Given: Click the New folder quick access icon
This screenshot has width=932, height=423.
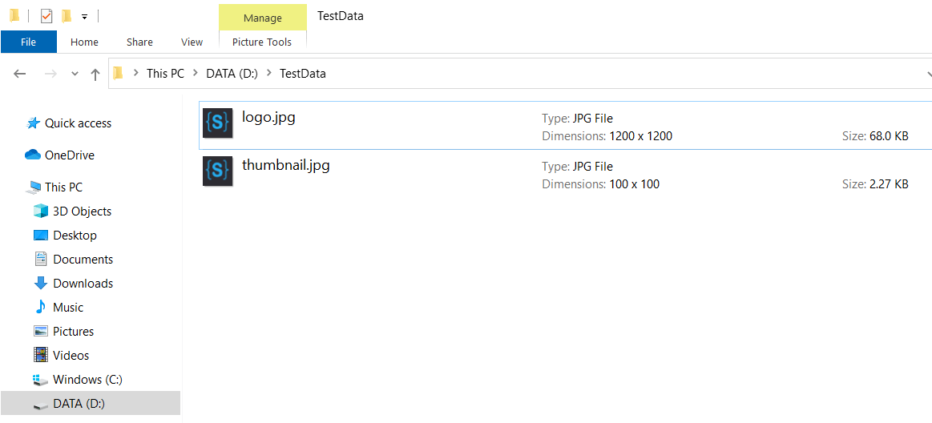Looking at the screenshot, I should pos(67,16).
